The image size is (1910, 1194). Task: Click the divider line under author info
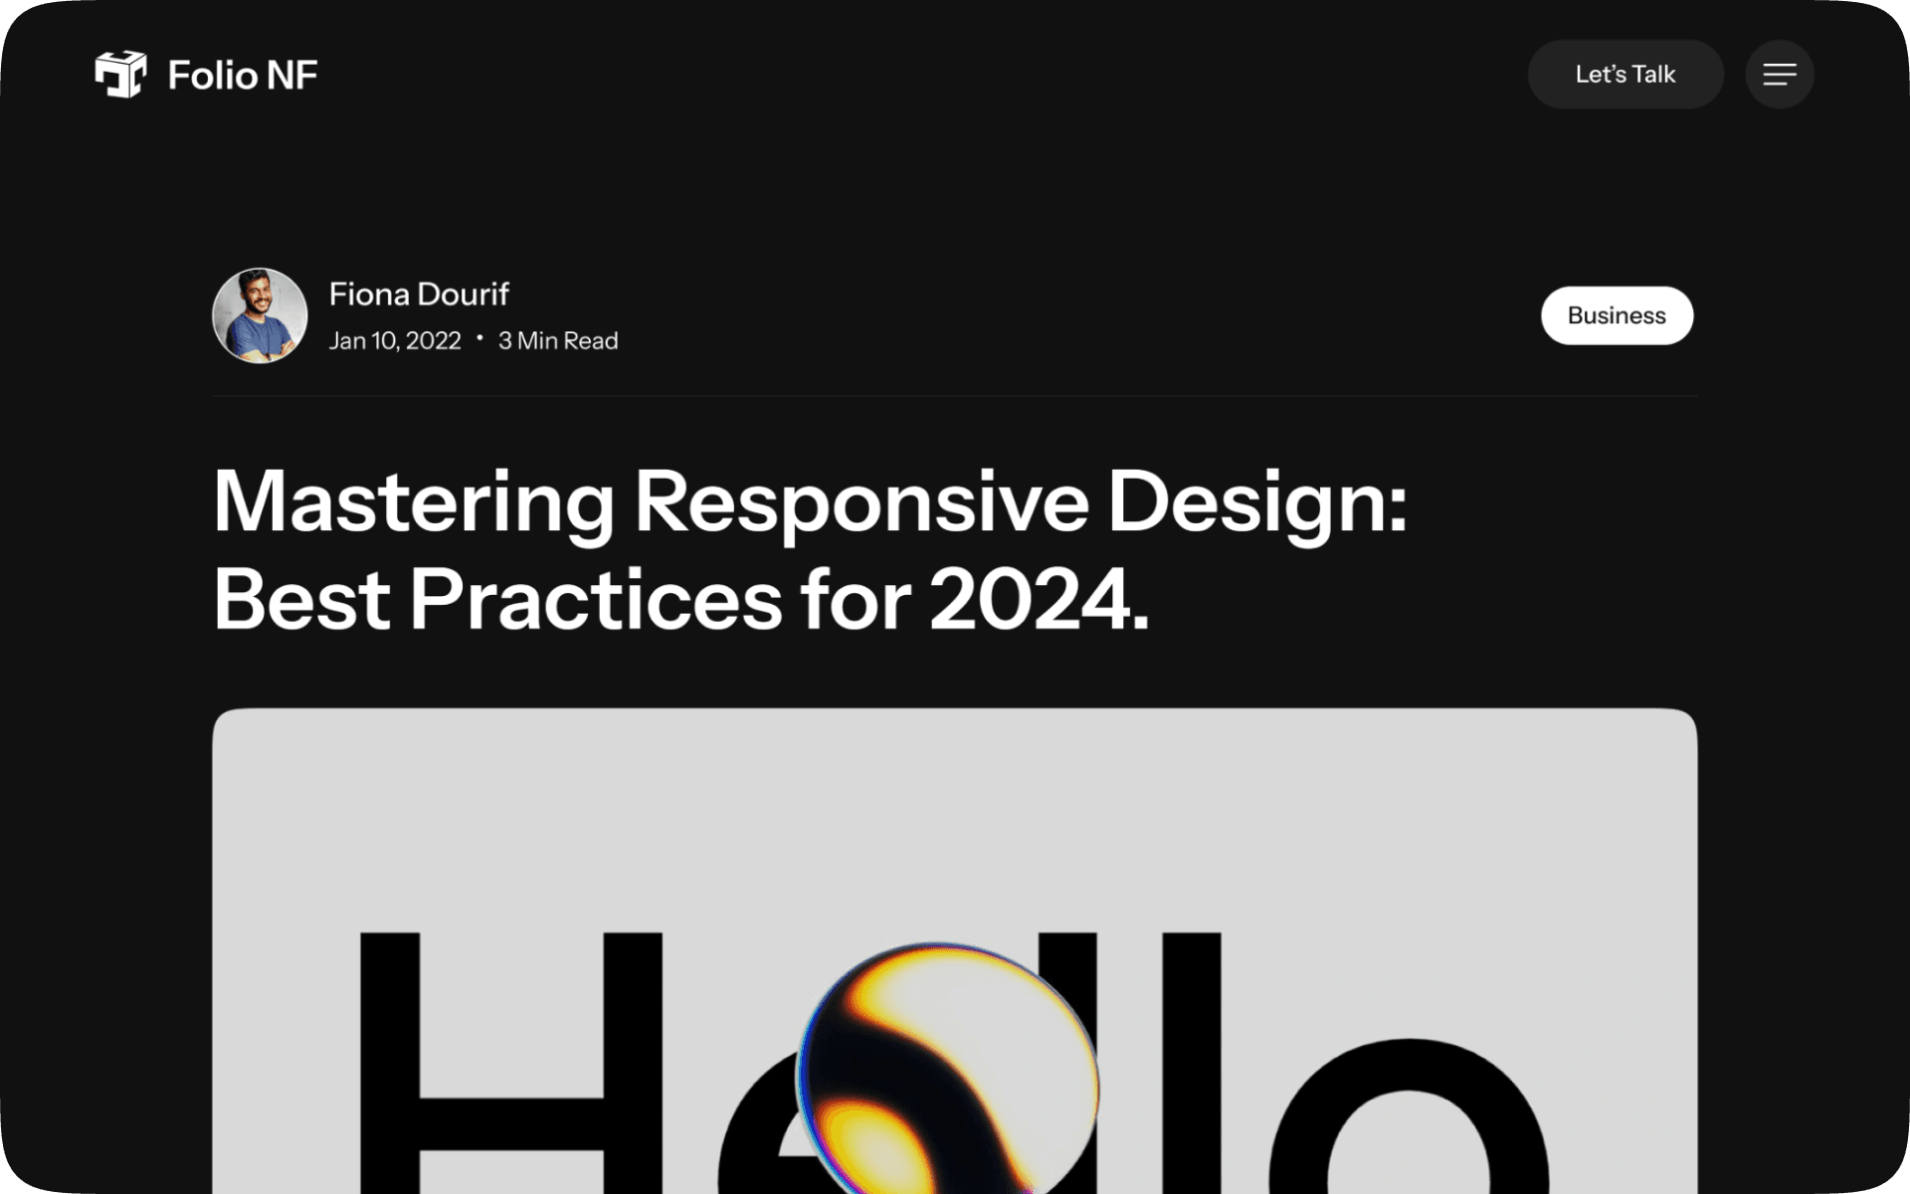coord(955,396)
